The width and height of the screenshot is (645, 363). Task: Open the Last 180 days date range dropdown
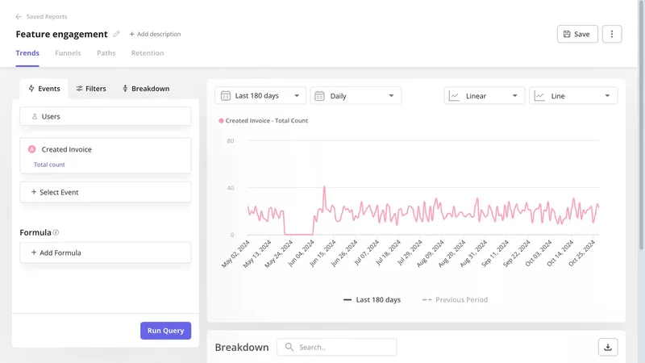click(x=260, y=96)
